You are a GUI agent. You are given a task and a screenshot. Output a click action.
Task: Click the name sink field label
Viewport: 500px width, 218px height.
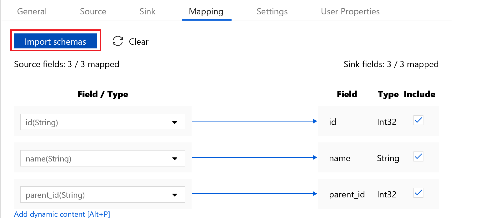340,158
